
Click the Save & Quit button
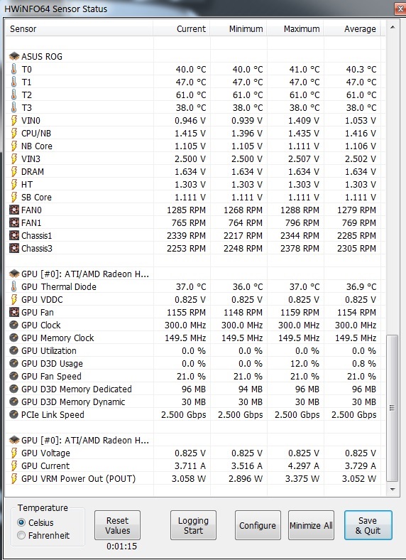coord(368,525)
